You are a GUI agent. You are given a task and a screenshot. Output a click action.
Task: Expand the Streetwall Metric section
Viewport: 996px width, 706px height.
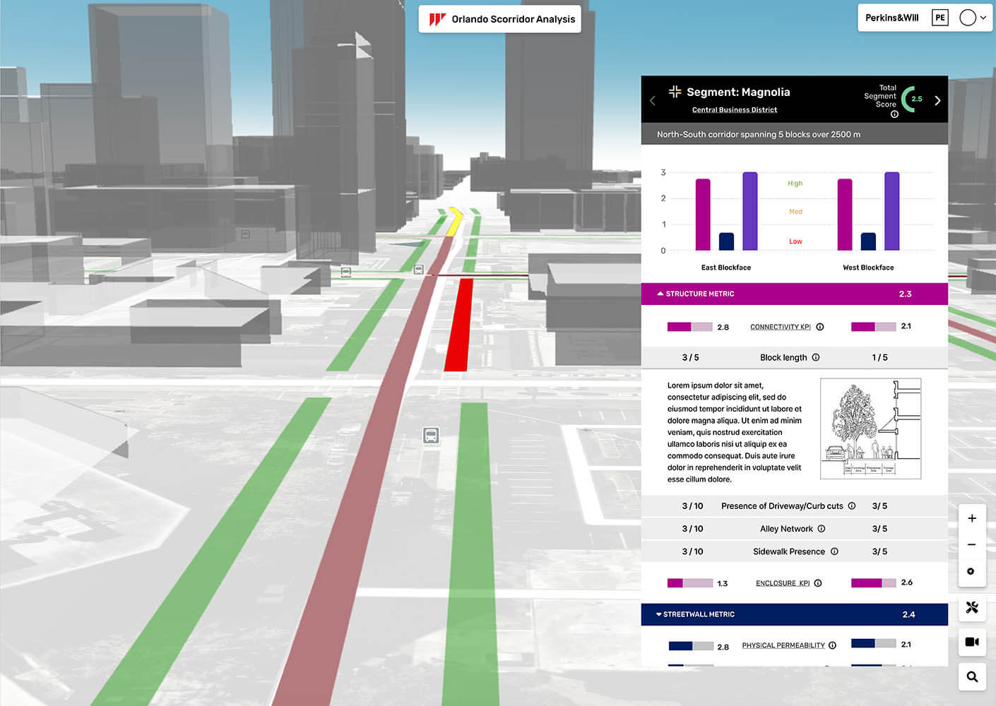(659, 614)
